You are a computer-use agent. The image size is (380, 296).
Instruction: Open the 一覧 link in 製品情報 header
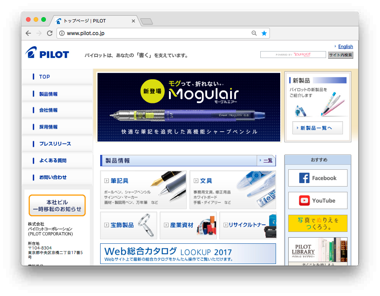pos(268,160)
